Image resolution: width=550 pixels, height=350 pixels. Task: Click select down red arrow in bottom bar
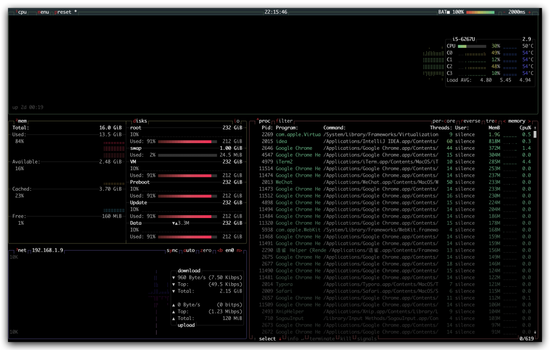[280, 339]
